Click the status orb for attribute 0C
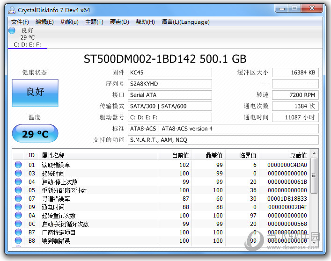Viewport: 331px width, 261px height. tap(18, 224)
